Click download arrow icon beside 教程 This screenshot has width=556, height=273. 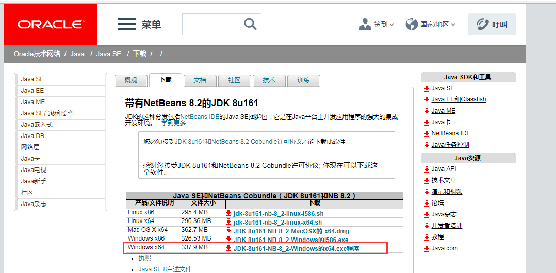click(x=427, y=237)
